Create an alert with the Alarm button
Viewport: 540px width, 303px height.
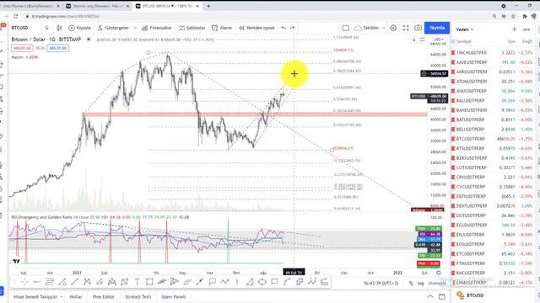tap(222, 28)
